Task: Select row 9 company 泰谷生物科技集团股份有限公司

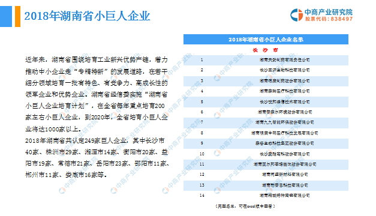Action: coord(284,143)
